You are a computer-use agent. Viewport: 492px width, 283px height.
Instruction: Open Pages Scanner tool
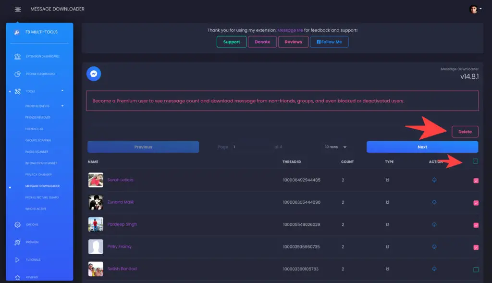[37, 152]
